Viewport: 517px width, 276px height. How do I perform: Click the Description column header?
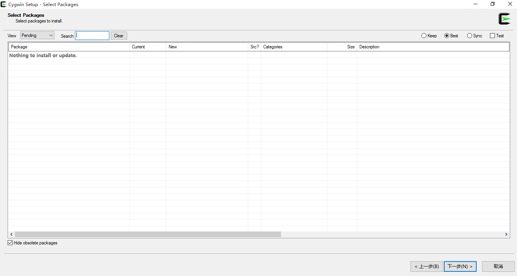coord(433,47)
